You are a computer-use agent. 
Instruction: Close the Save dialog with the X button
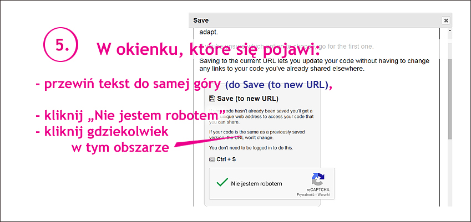point(445,20)
